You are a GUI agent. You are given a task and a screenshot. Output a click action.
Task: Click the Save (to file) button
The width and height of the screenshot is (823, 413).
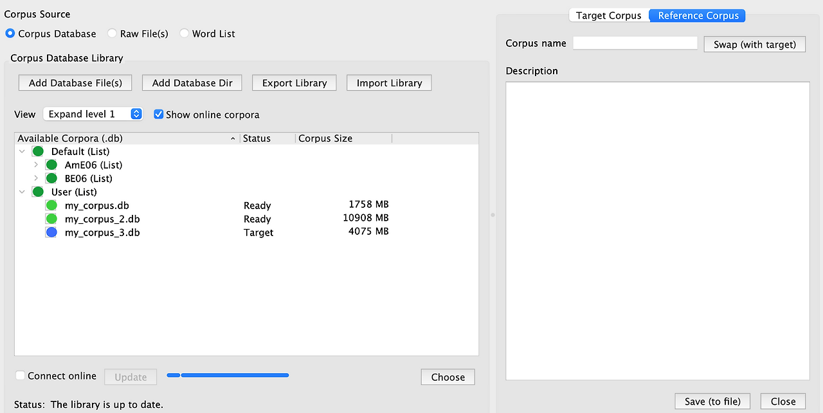pyautogui.click(x=712, y=401)
